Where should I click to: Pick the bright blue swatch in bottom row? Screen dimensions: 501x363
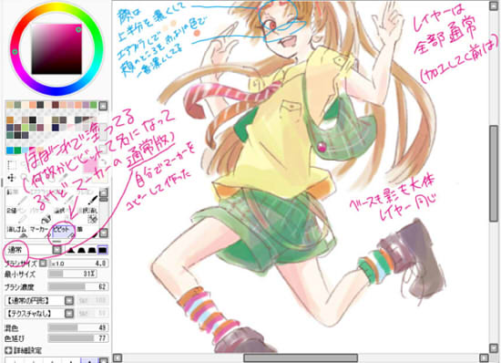10,150
